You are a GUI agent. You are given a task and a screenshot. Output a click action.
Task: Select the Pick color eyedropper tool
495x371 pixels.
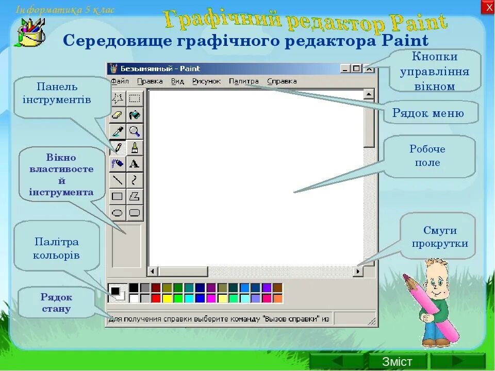(118, 131)
